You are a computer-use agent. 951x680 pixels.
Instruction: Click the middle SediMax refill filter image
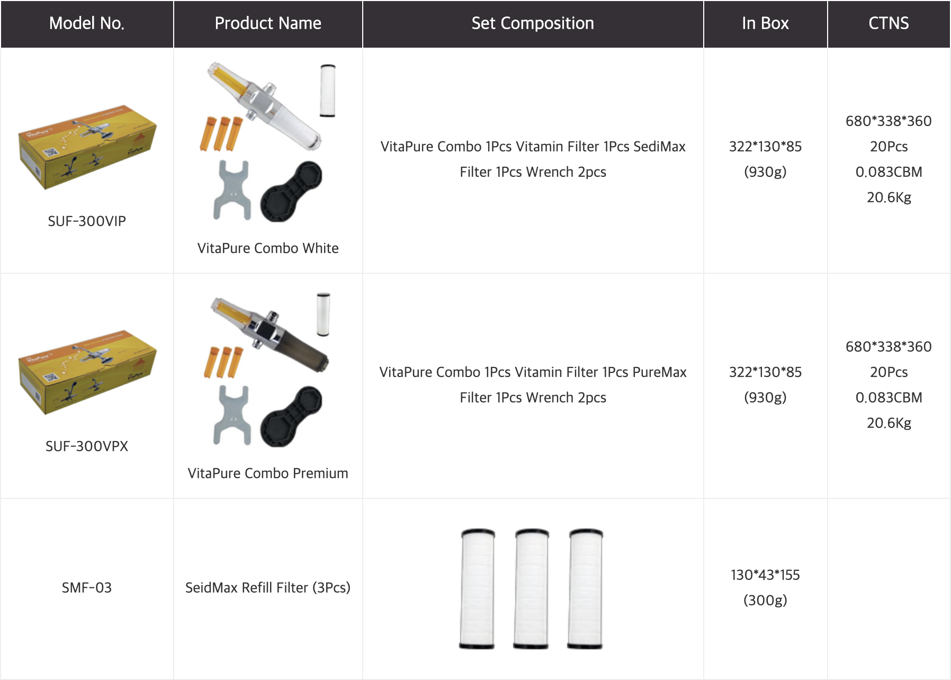pos(532,588)
